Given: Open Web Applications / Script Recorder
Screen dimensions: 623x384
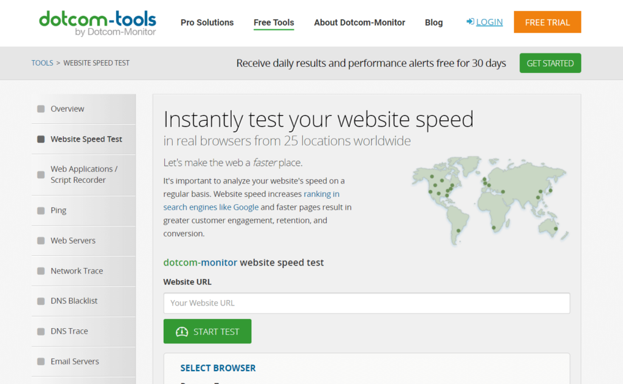Looking at the screenshot, I should click(x=84, y=174).
